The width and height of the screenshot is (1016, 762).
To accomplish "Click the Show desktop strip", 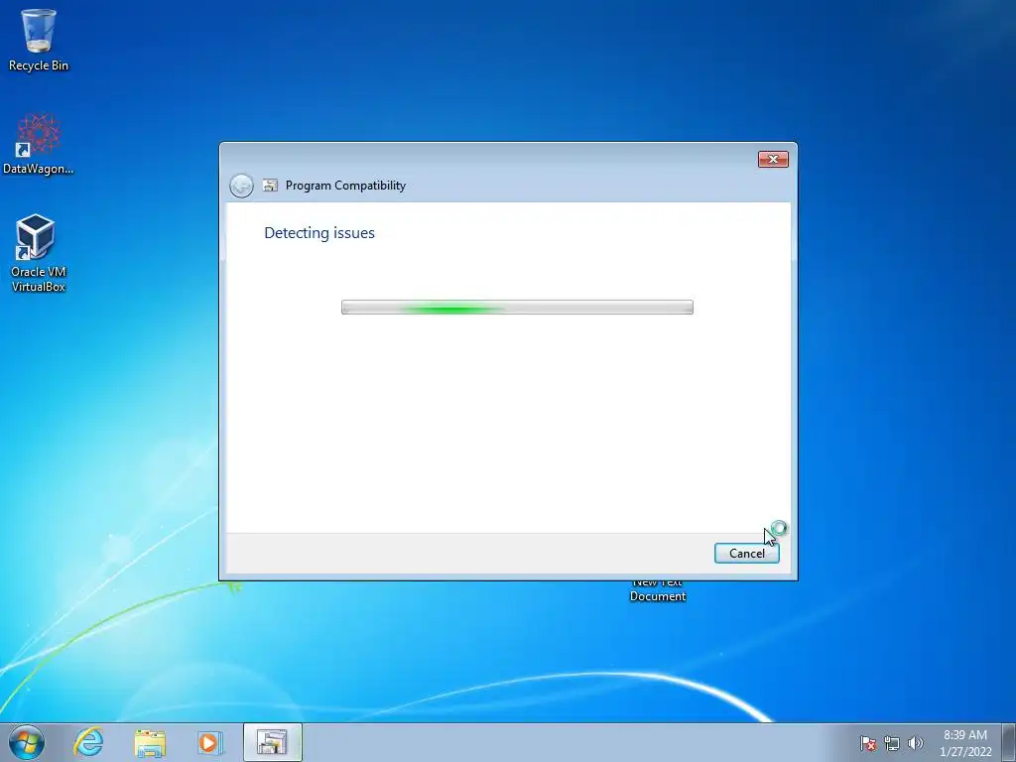I will (x=1009, y=742).
